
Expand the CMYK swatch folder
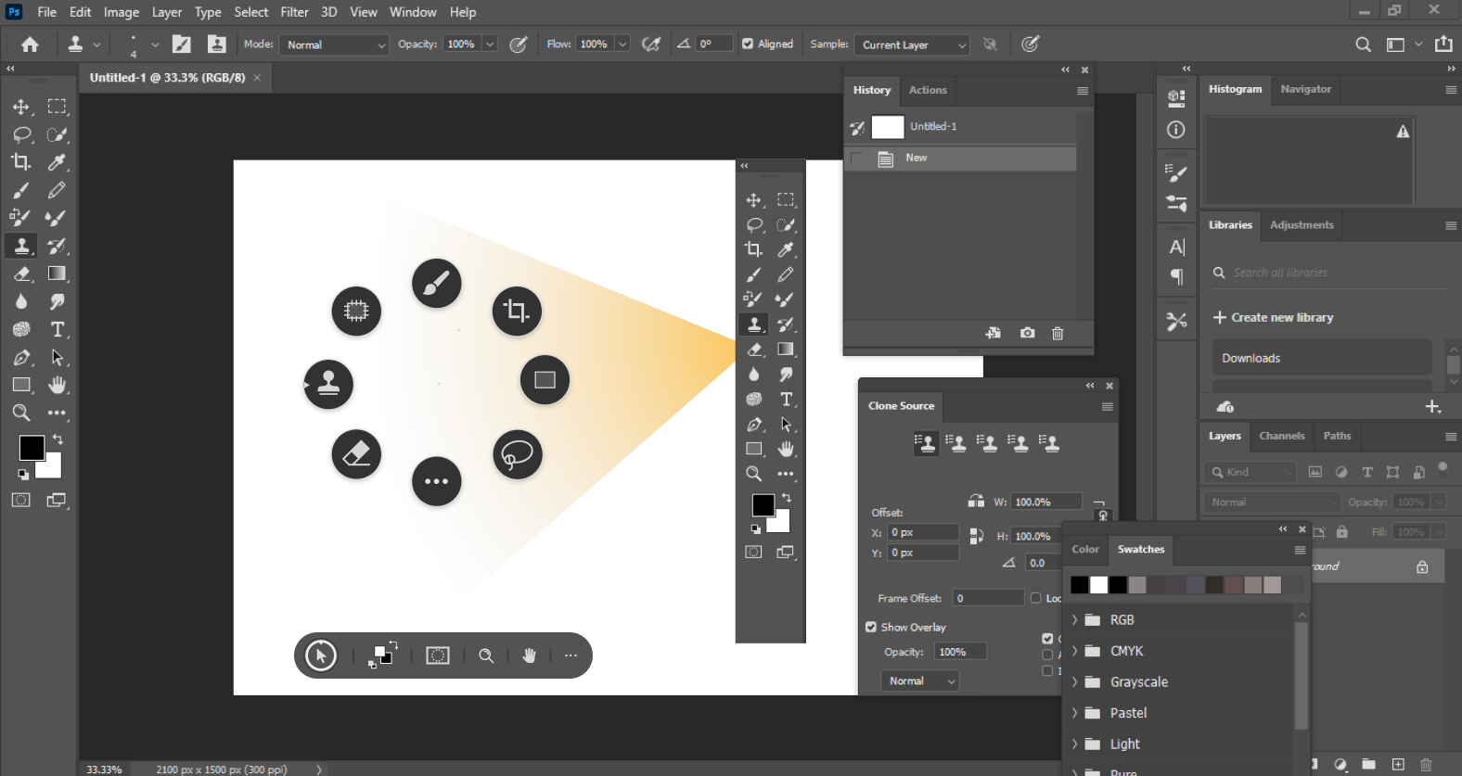point(1075,651)
